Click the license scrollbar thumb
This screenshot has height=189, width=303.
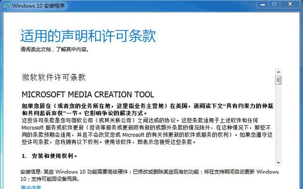pos(278,80)
